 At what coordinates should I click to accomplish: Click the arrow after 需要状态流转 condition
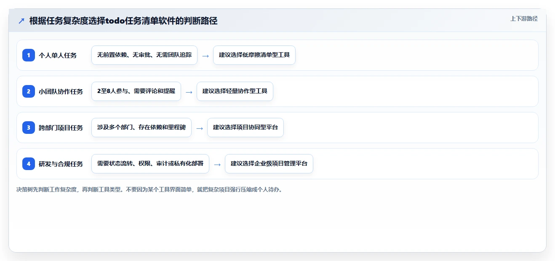[217, 164]
